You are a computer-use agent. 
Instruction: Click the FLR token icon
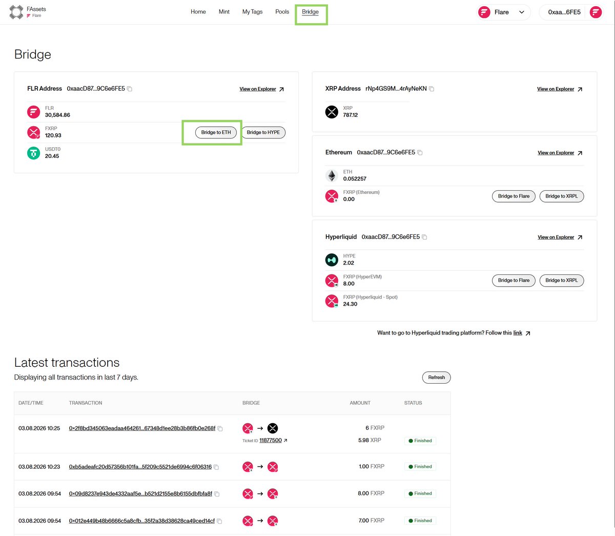[x=34, y=111]
